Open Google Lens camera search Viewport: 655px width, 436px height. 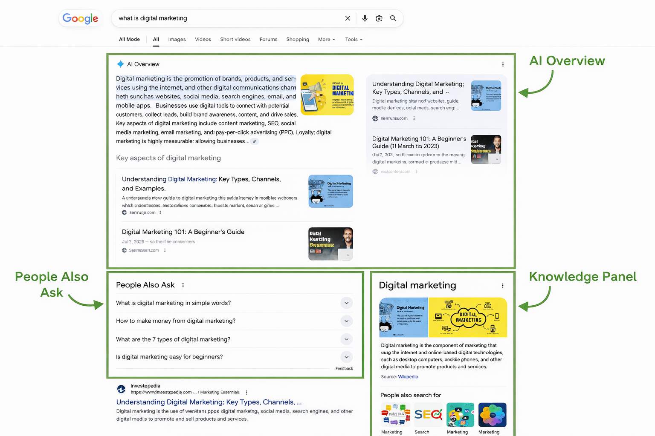pyautogui.click(x=379, y=18)
